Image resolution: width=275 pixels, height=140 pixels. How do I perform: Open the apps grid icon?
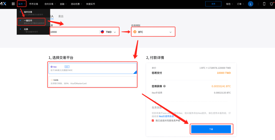tap(13, 4)
